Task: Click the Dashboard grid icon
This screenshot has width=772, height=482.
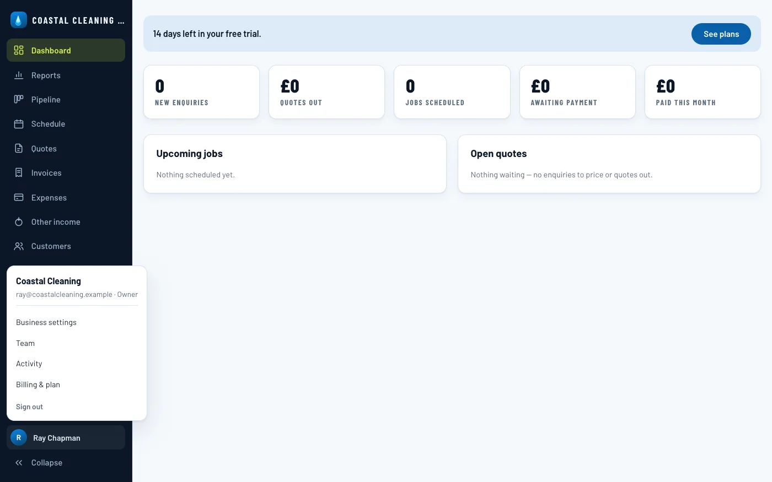Action: (x=19, y=50)
